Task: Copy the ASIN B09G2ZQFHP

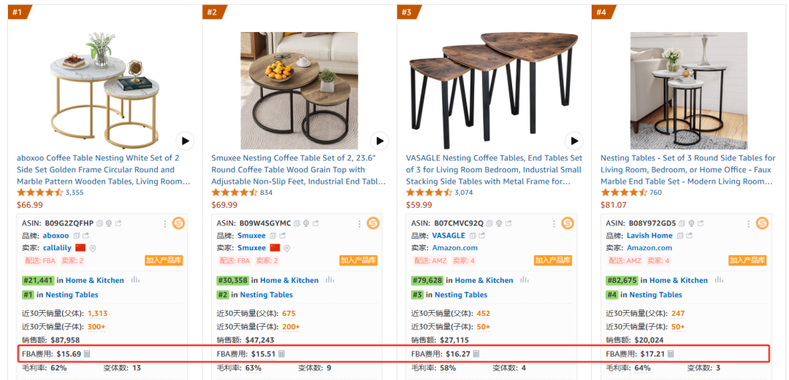Action: pos(100,223)
